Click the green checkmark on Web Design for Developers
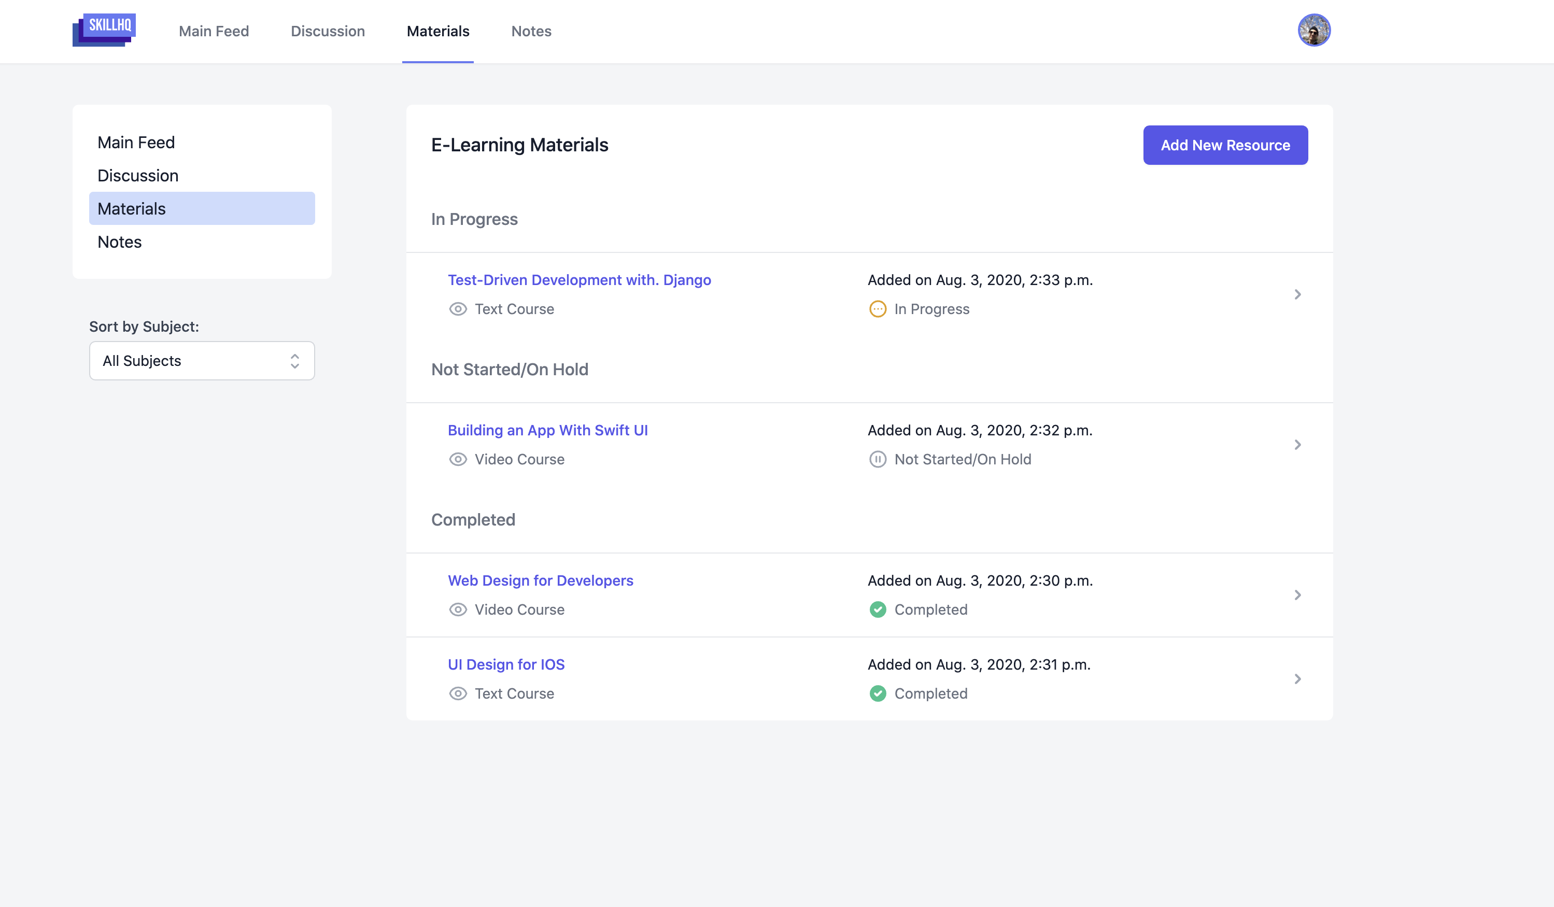 point(877,609)
